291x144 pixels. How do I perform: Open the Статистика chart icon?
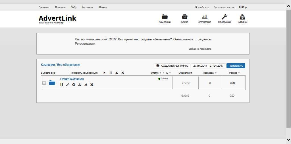(204, 17)
